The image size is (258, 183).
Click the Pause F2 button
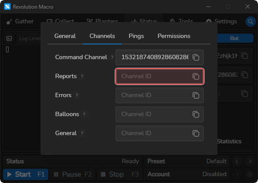pos(73,174)
